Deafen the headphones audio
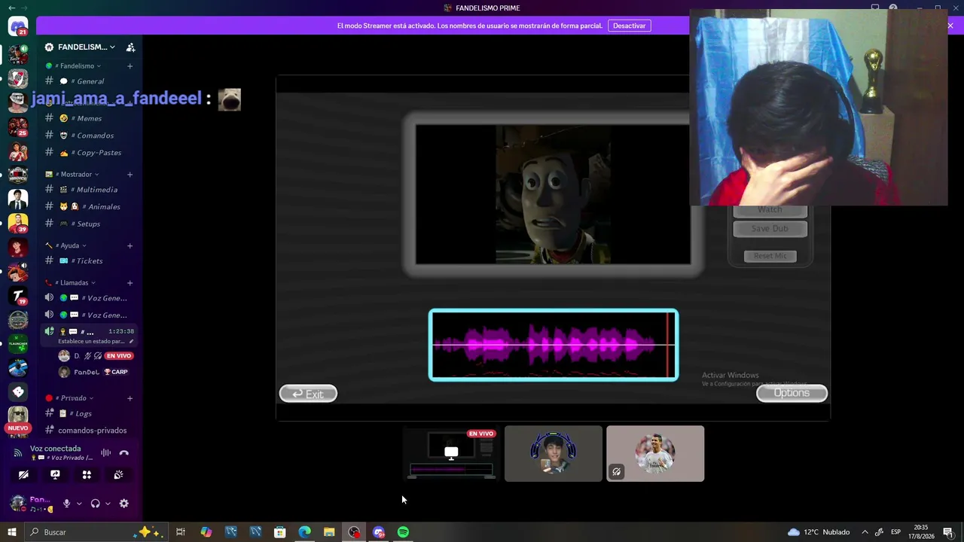 click(95, 504)
